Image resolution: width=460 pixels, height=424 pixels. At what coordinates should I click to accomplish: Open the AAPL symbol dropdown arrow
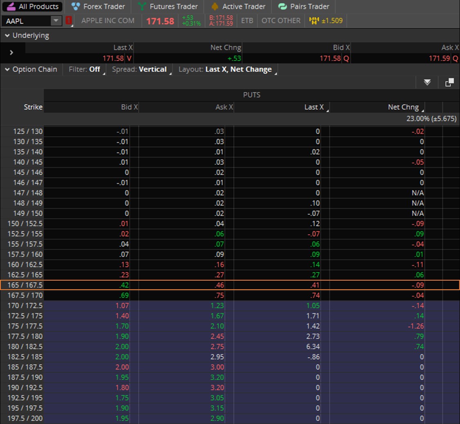click(55, 20)
